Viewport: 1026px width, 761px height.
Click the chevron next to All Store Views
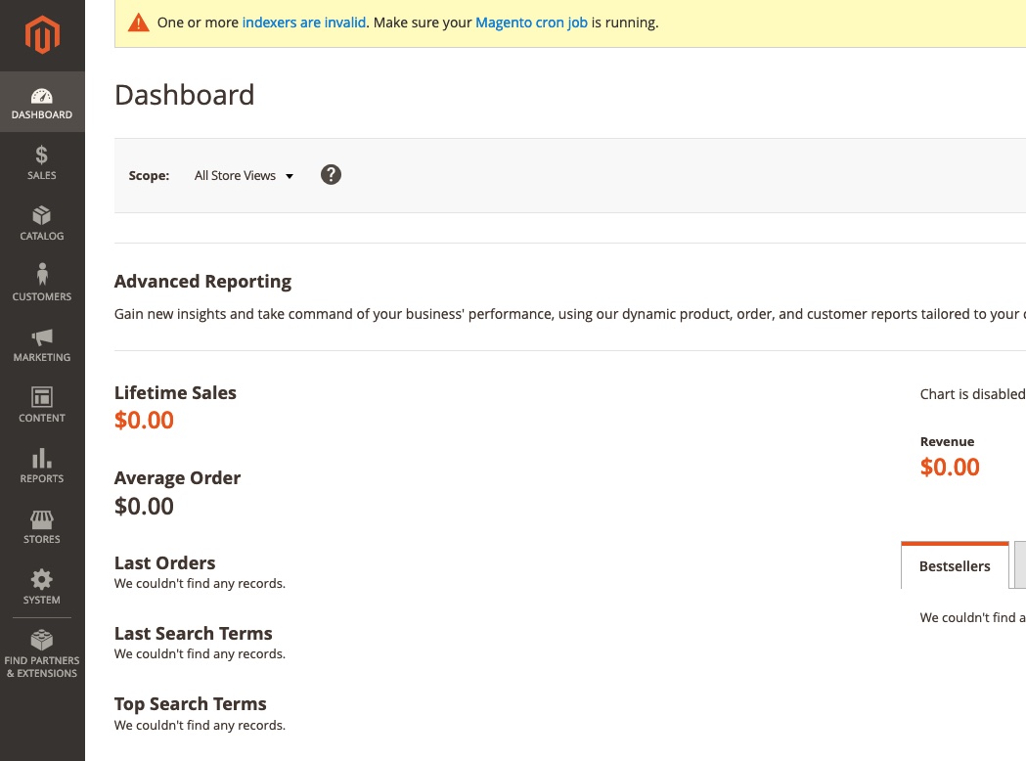point(289,176)
